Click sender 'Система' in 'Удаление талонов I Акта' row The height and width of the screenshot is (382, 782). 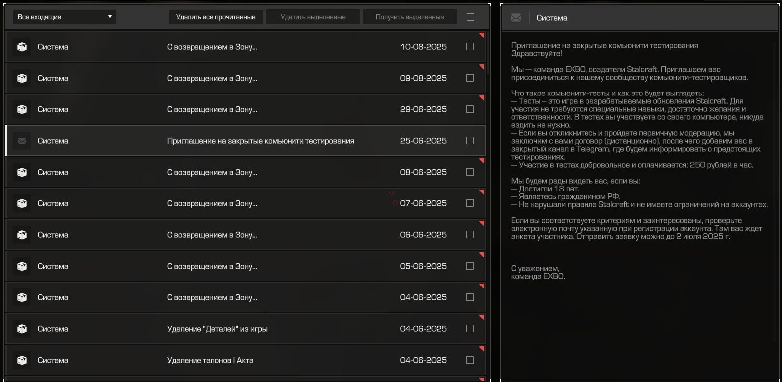[x=53, y=360]
